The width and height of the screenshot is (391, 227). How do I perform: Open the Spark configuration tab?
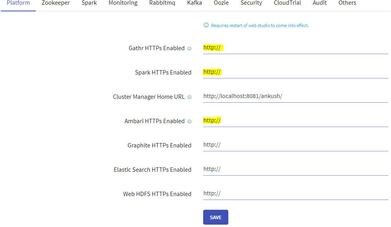89,3
